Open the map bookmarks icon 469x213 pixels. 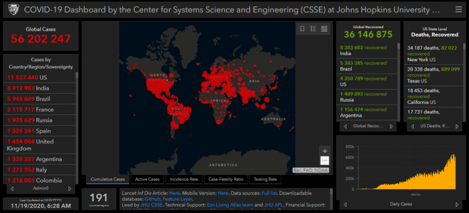coord(302,29)
